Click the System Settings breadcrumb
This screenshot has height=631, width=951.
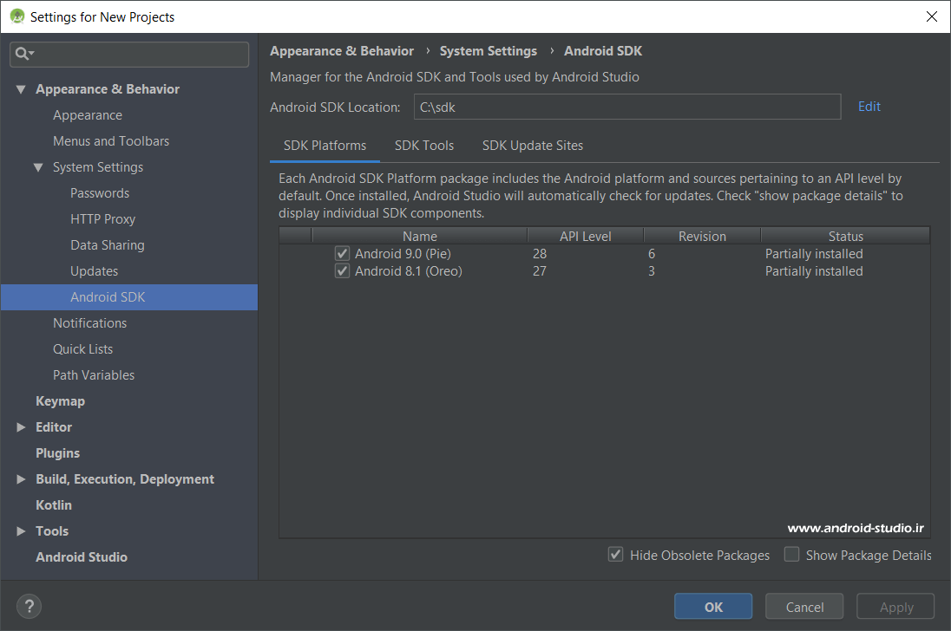[489, 51]
